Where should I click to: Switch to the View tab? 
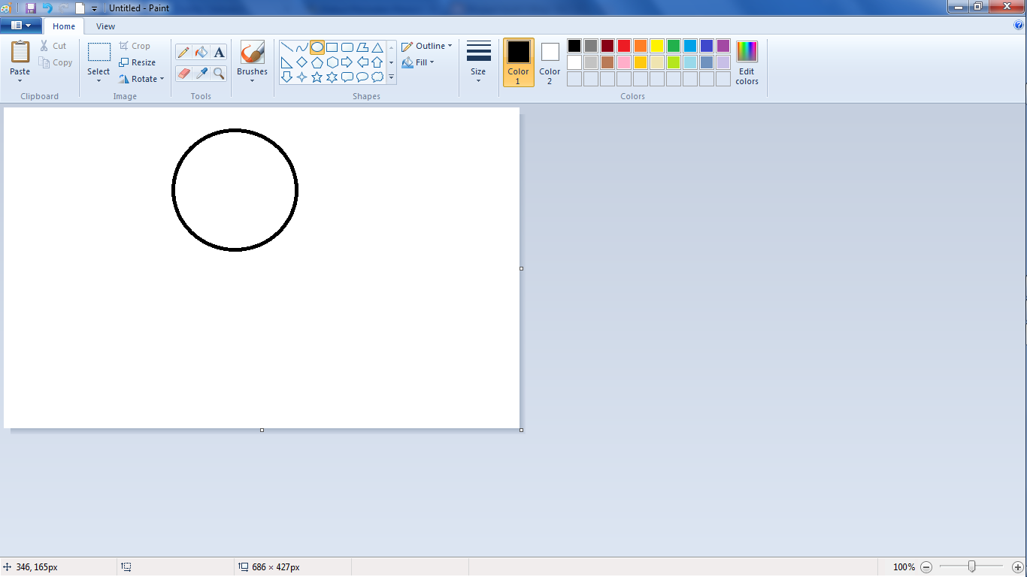105,26
